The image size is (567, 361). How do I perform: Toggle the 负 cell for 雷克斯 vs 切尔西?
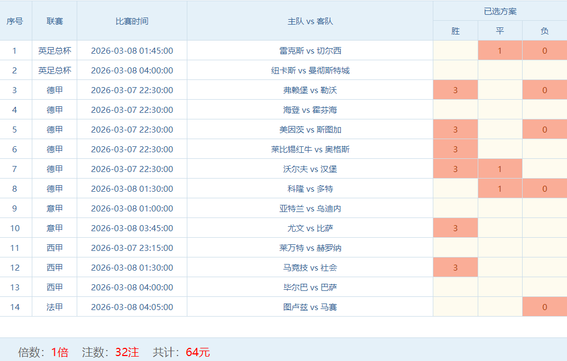click(x=544, y=51)
